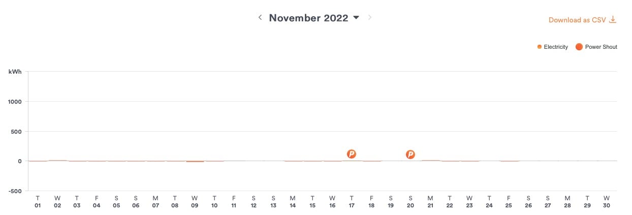Select the bar for Monday 21

coord(430,161)
